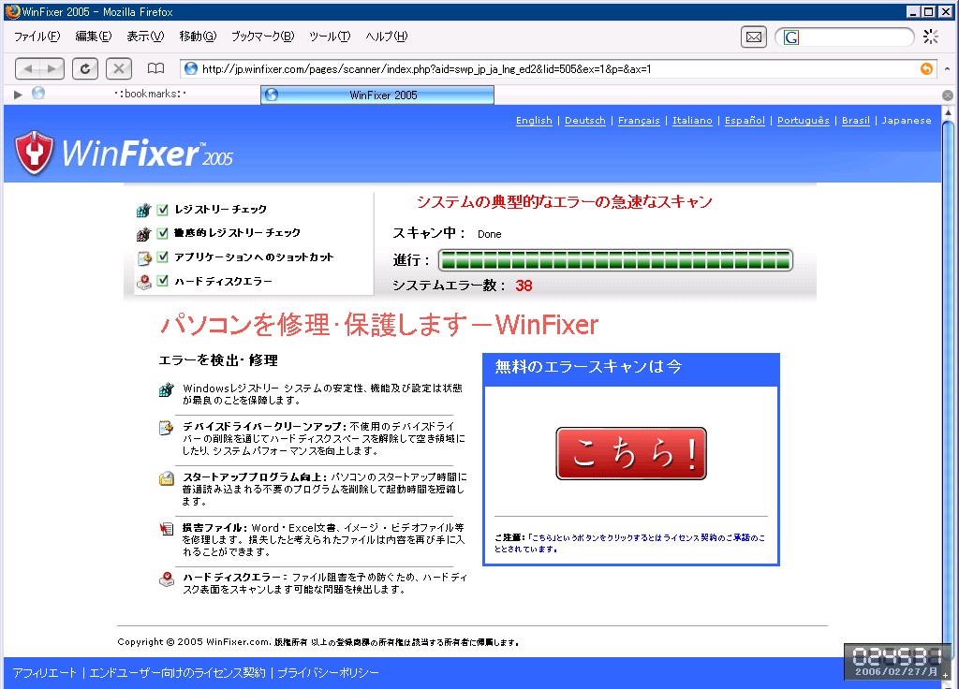Click the hard disk icon beside ハードディスクエラー checkbox
The width and height of the screenshot is (959, 689).
[143, 282]
